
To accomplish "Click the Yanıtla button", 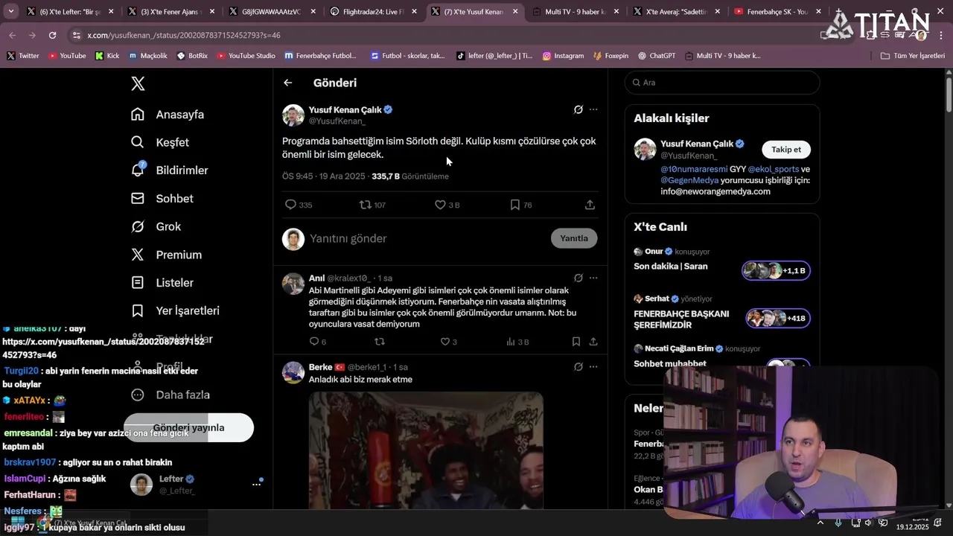I will (x=574, y=238).
